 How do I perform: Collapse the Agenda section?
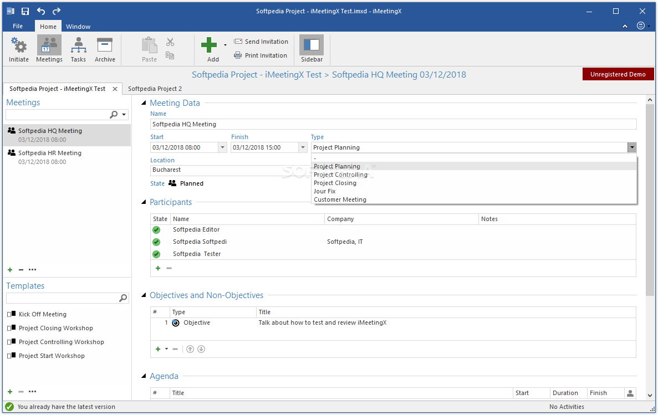[144, 376]
